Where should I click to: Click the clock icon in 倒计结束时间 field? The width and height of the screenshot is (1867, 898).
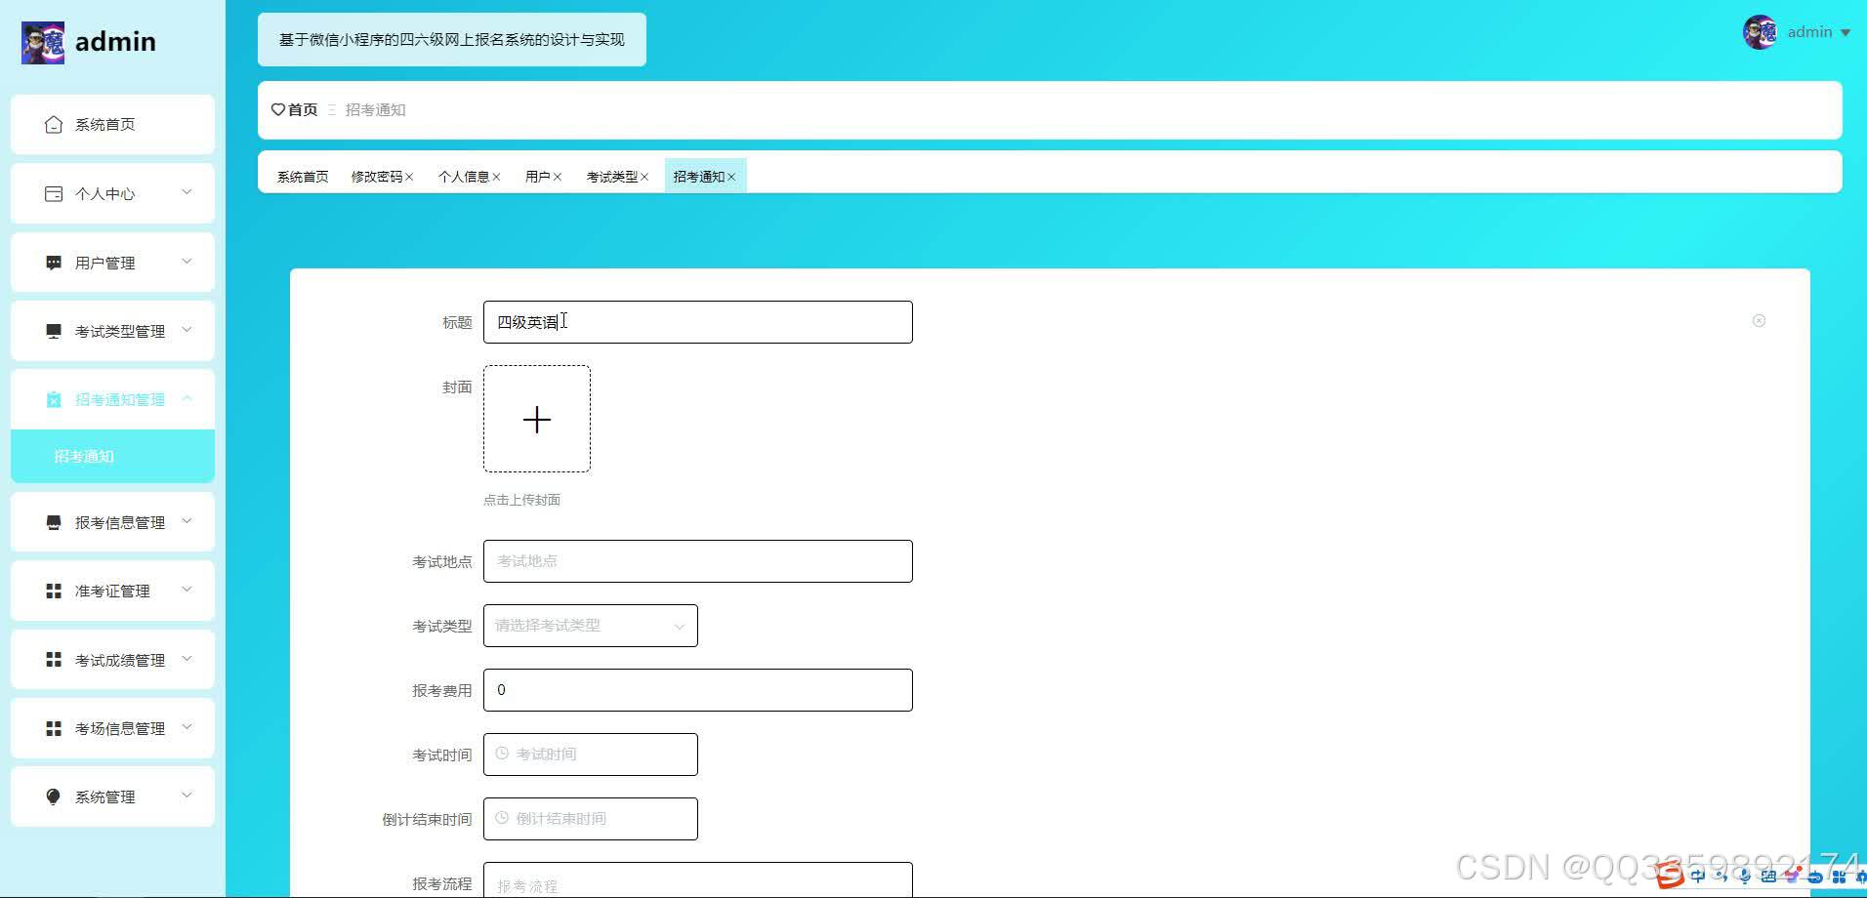[502, 818]
